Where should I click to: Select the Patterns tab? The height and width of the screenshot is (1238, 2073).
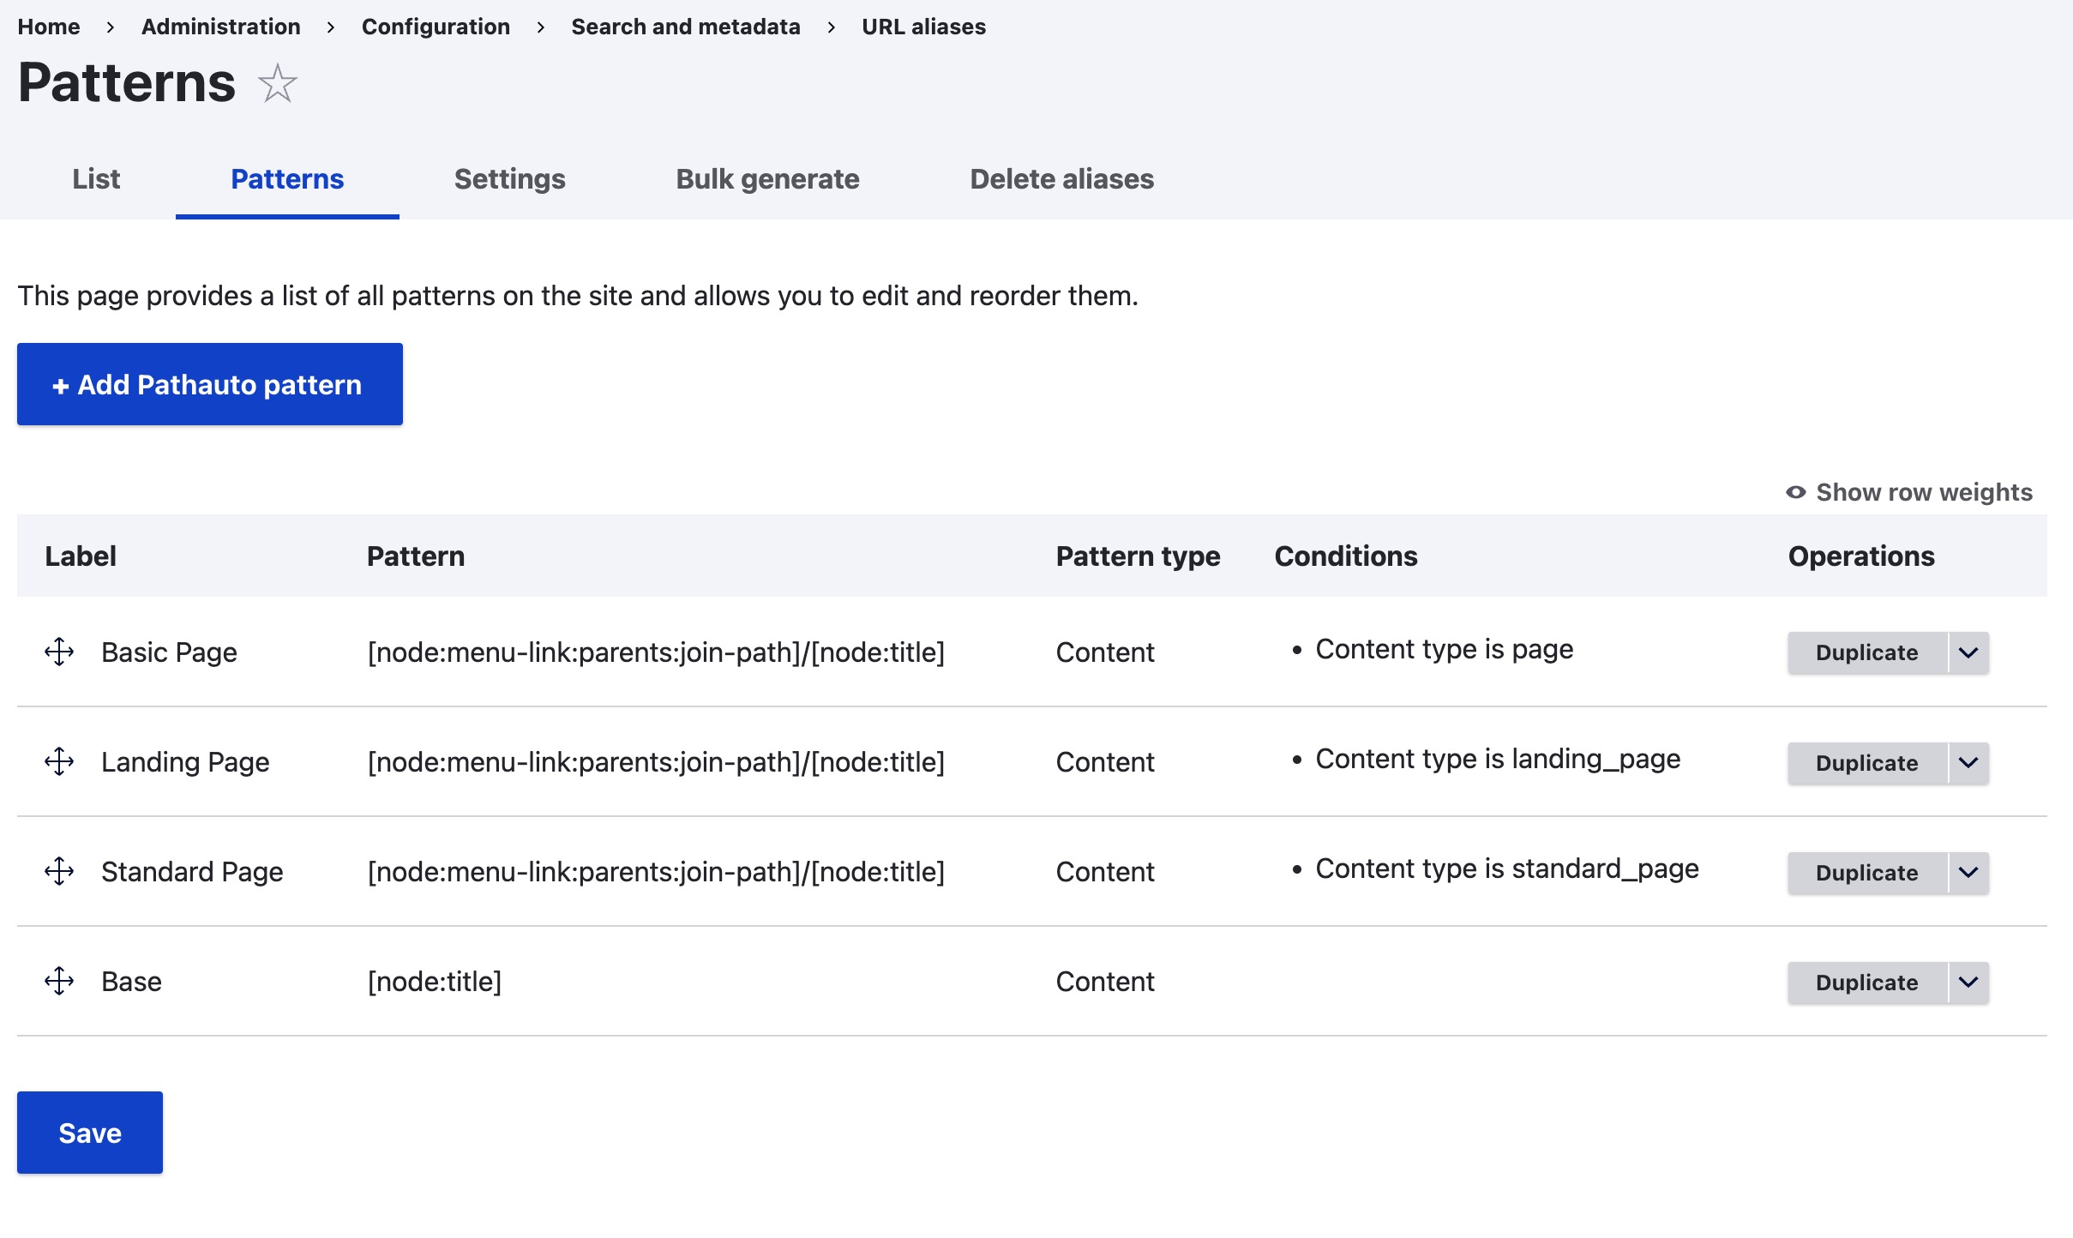(x=287, y=178)
